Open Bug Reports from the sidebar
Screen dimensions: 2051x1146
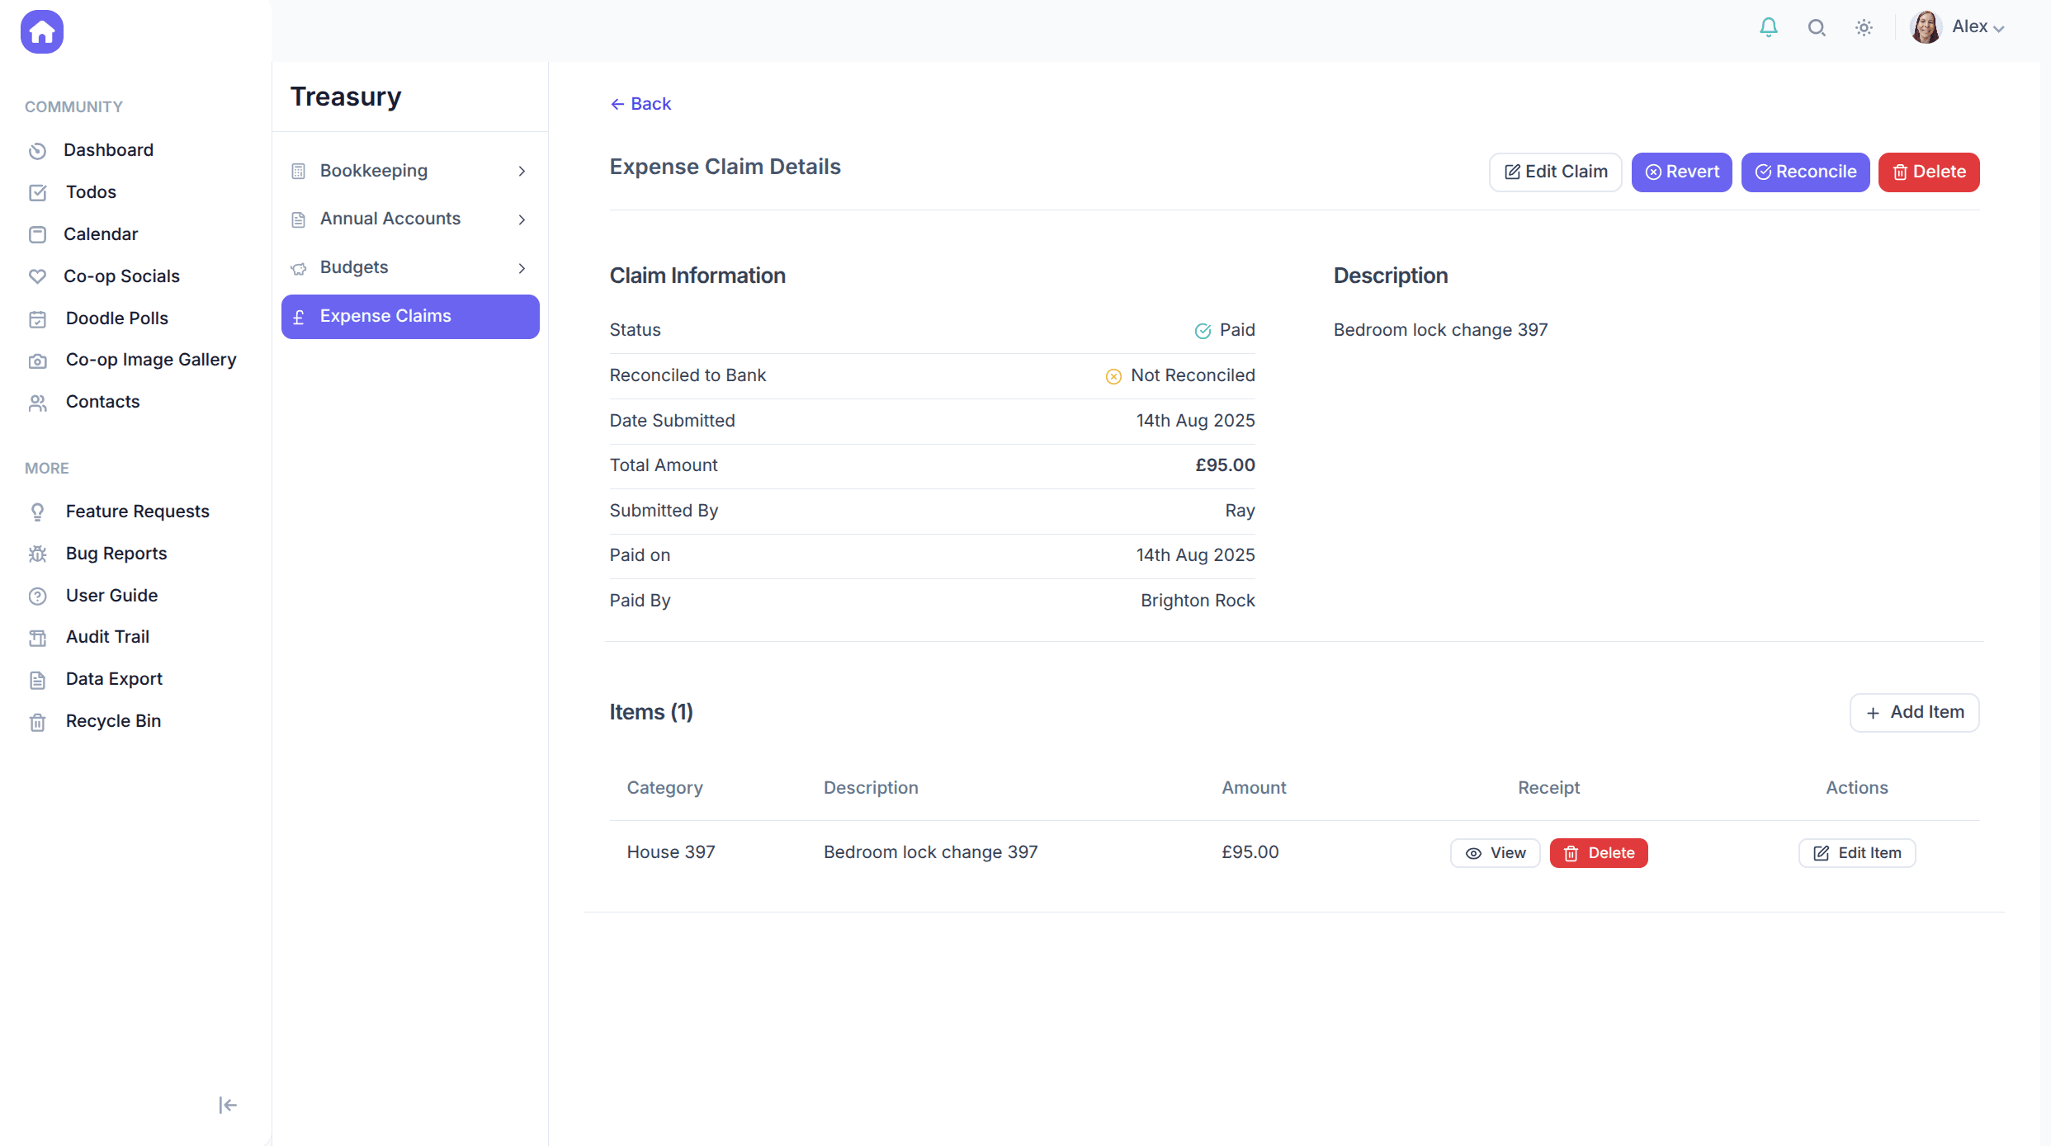click(116, 553)
